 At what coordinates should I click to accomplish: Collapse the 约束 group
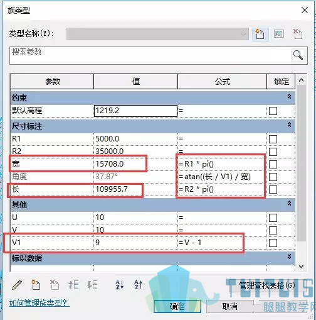pos(289,97)
